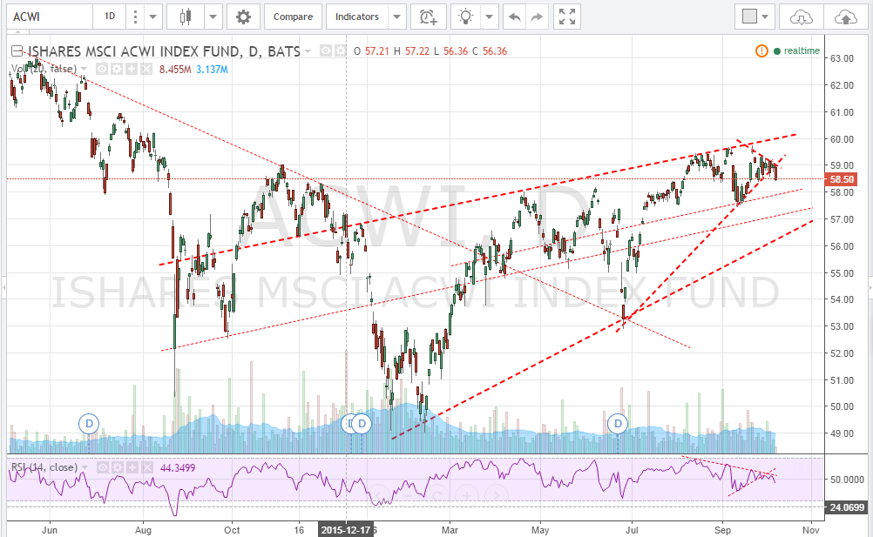Expand the layout selection dropdown arrow
The image size is (873, 537).
pos(766,17)
